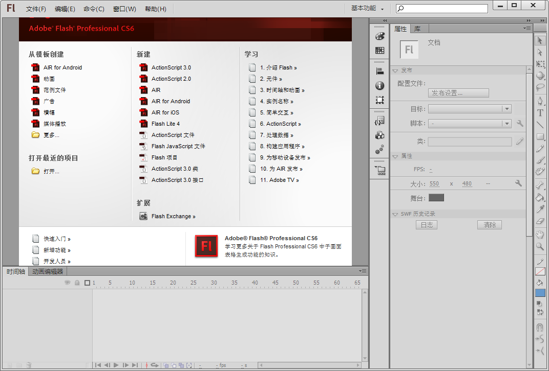Screen dimensions: 549x371
Task: Open the 文件(F) menu
Action: pos(36,9)
